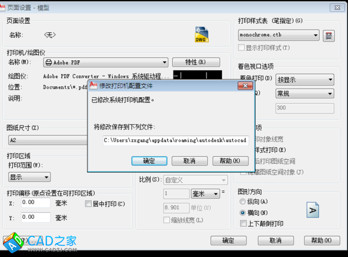Close the 修改打印机配置文件 dialog
Viewport: 348px width, 257px height.
(x=246, y=85)
